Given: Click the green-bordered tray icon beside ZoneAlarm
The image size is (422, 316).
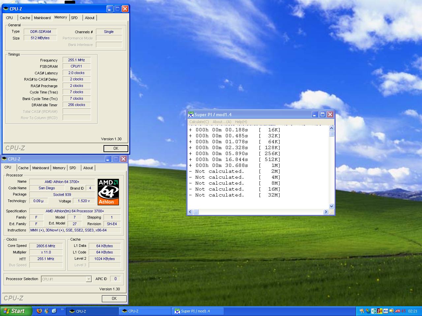Looking at the screenshot, I should 374,311.
